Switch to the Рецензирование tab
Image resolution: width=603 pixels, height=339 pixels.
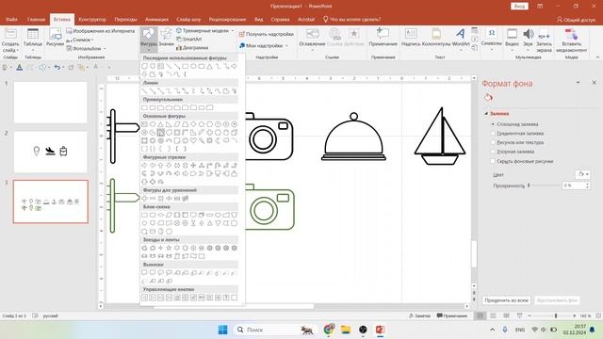coord(227,19)
